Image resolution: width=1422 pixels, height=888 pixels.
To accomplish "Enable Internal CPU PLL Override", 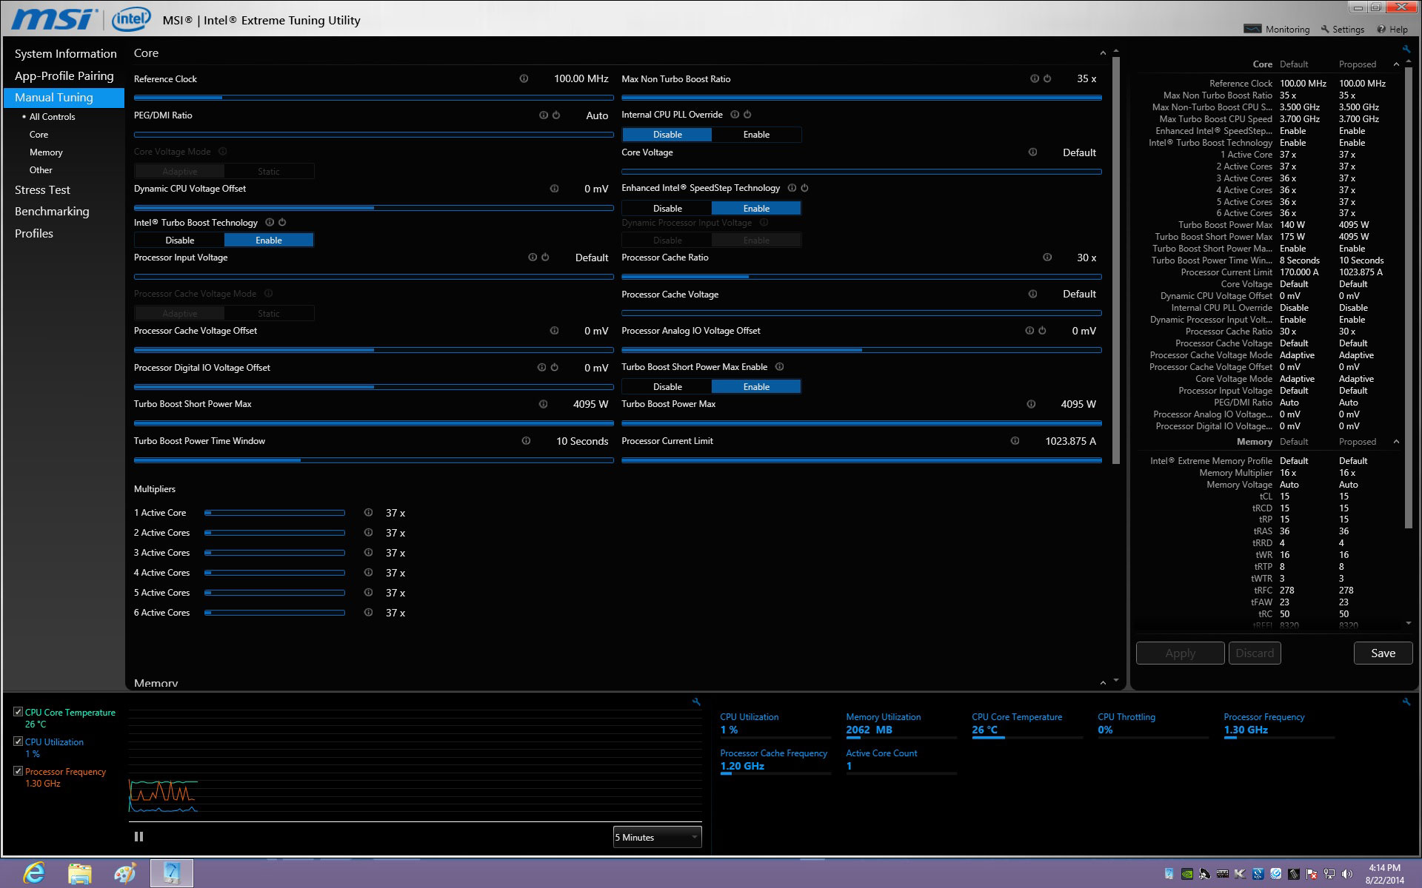I will pyautogui.click(x=756, y=135).
